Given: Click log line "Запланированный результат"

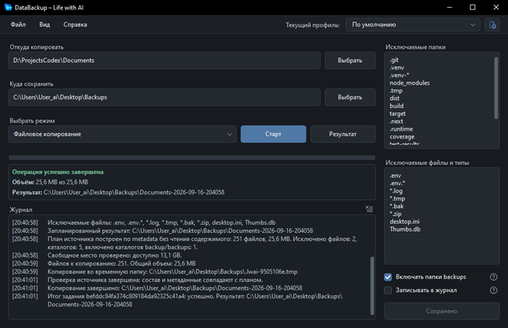Looking at the screenshot, I should pos(180,231).
